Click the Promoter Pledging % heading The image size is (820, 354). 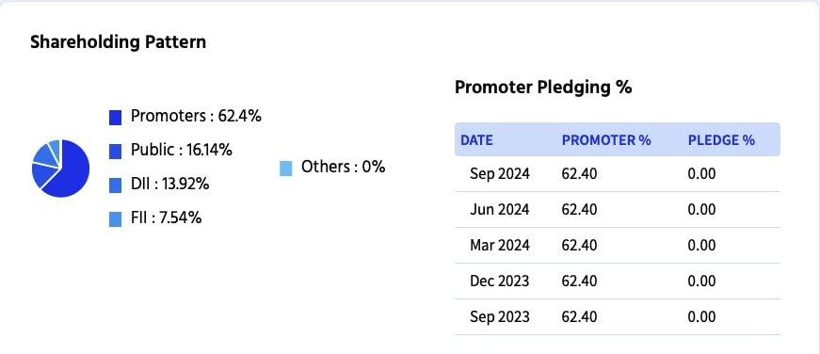(x=543, y=88)
